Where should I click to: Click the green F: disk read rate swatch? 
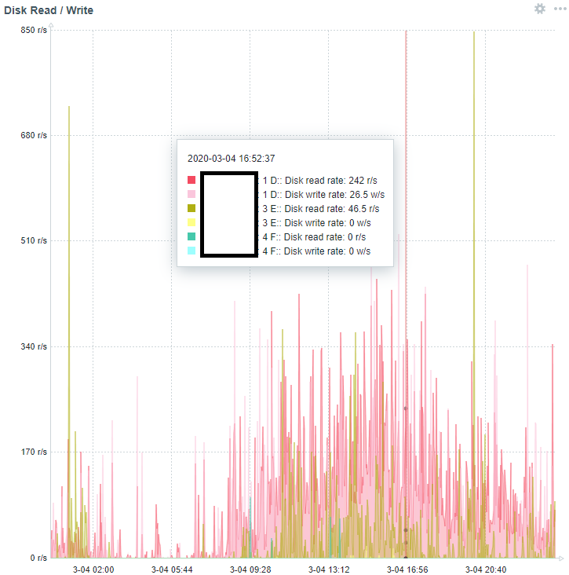191,236
